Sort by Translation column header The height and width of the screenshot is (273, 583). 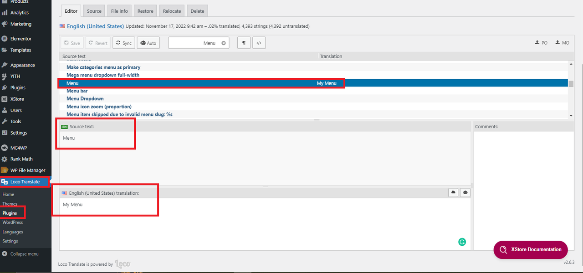445,56
